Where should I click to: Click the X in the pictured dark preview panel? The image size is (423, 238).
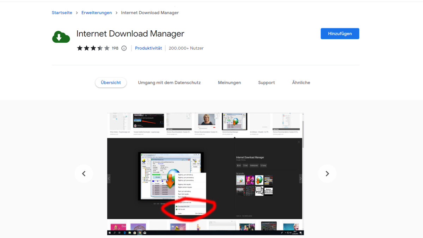299,142
